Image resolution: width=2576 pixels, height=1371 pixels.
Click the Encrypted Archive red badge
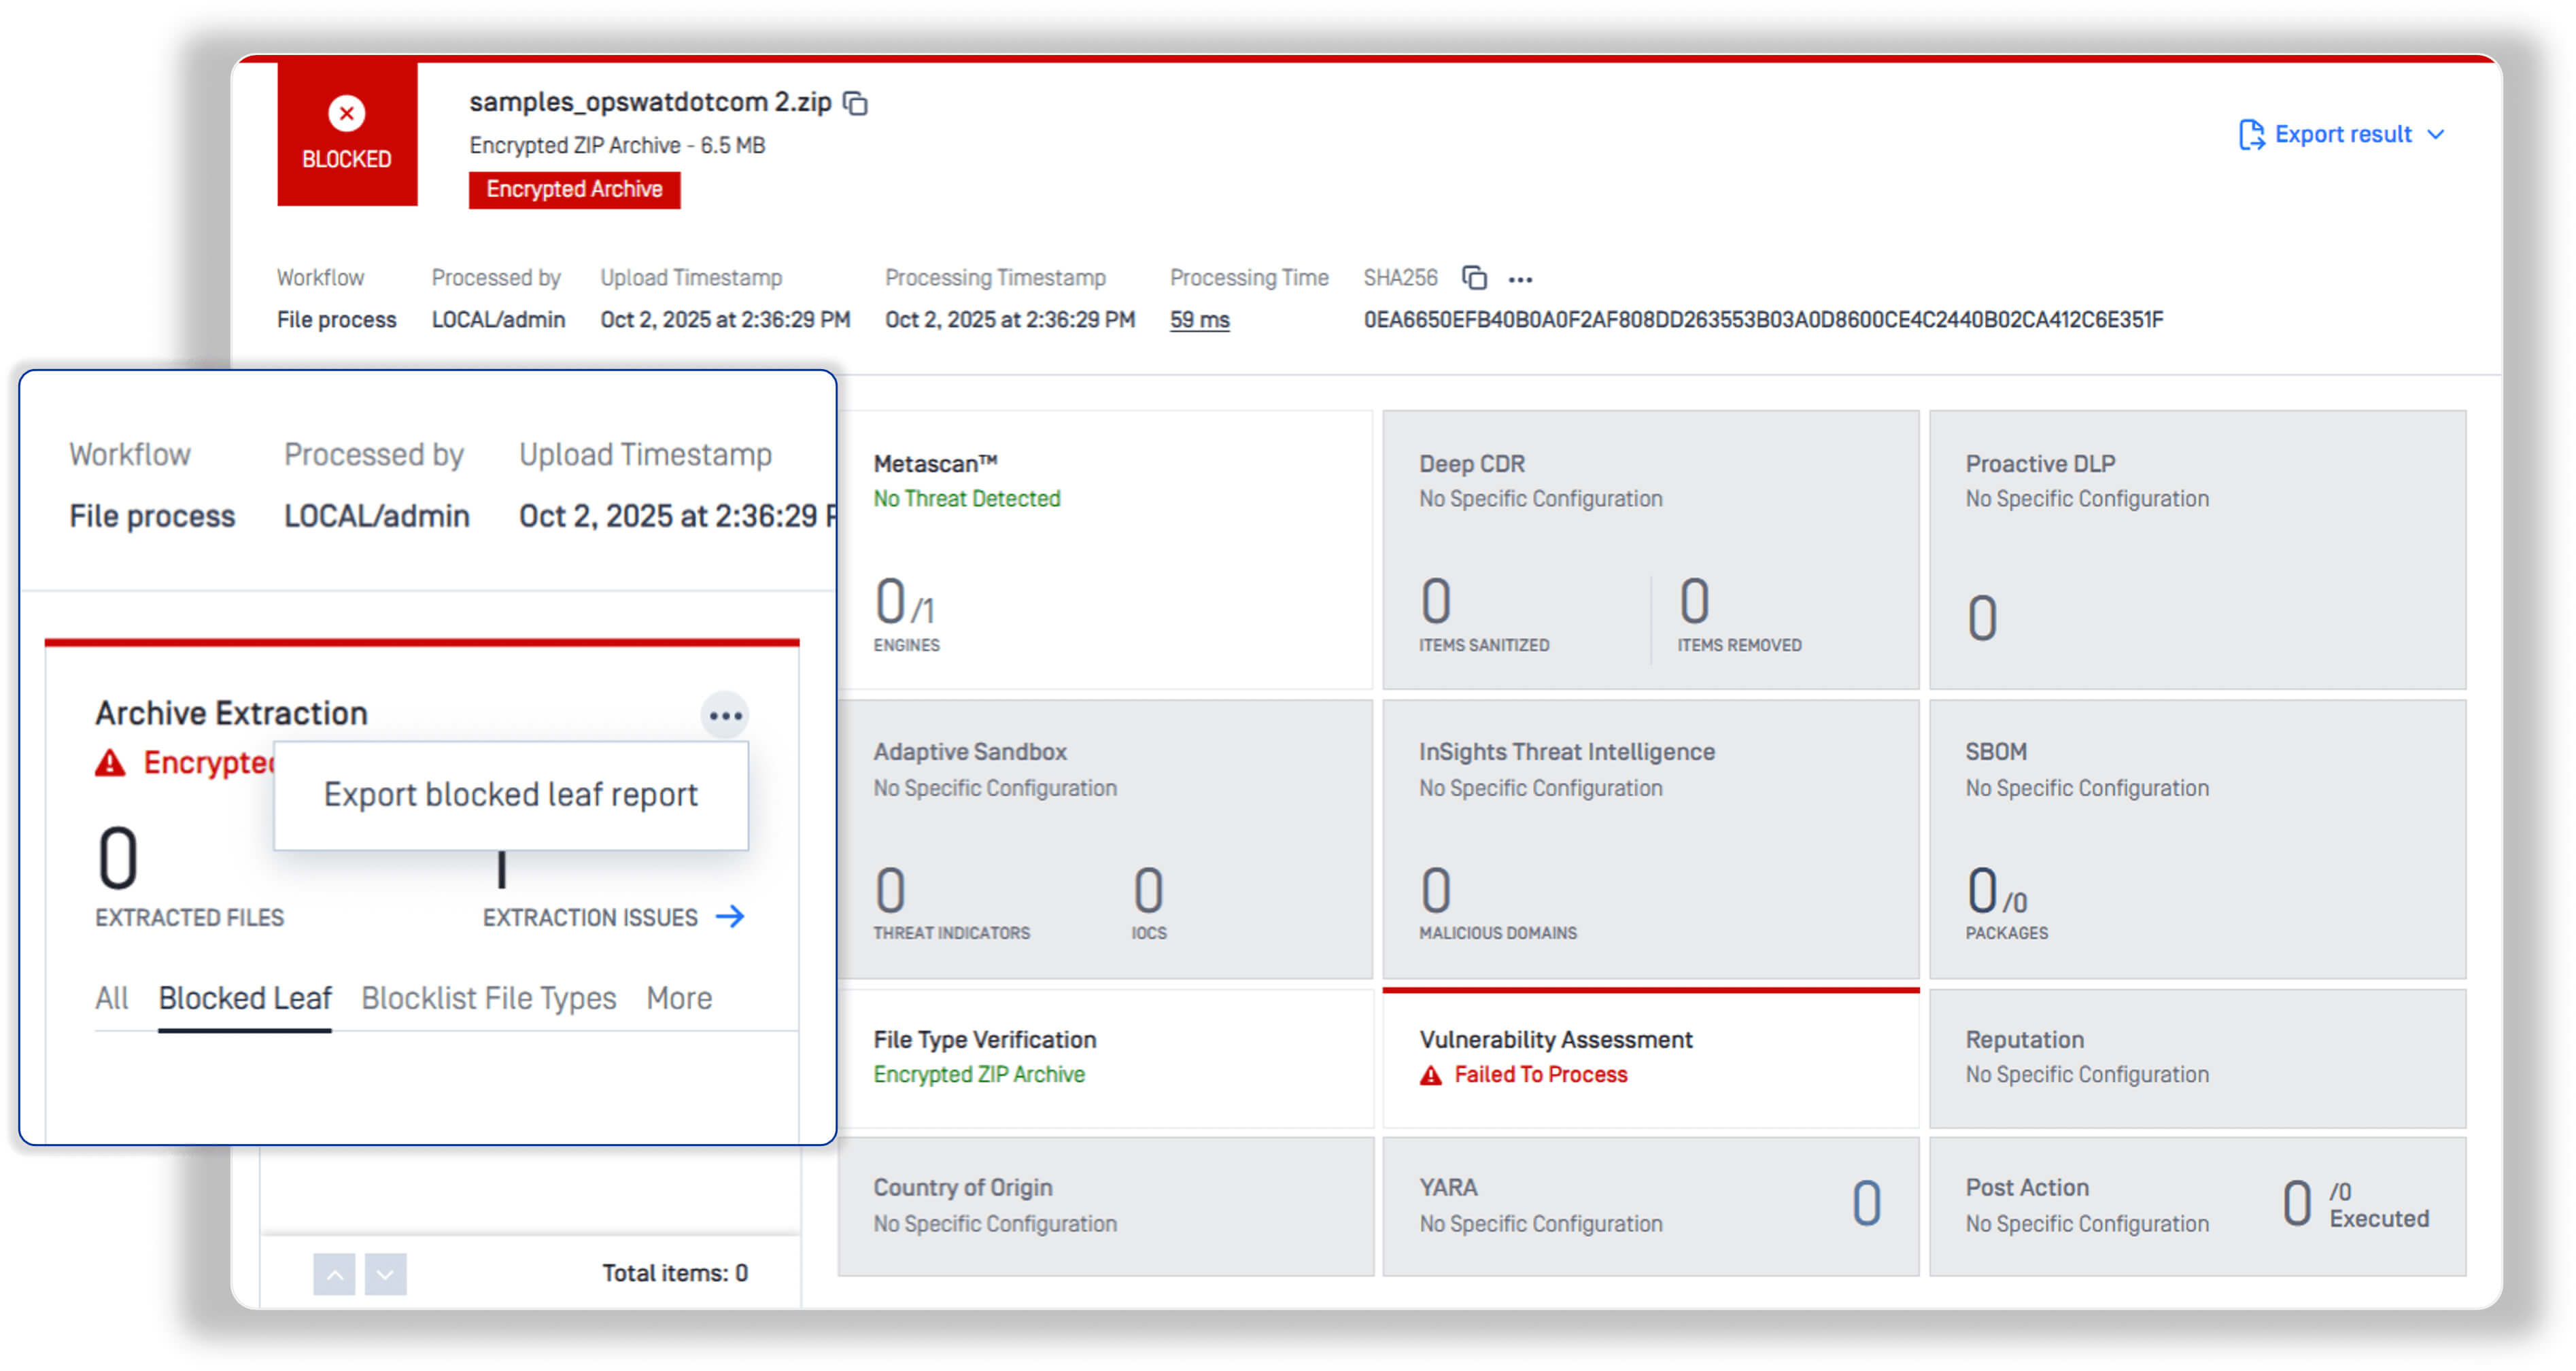tap(574, 189)
